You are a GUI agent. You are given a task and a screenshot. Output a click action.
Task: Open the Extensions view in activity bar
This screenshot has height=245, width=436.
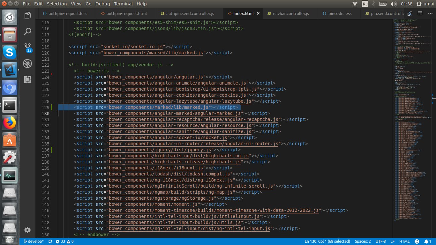(27, 79)
